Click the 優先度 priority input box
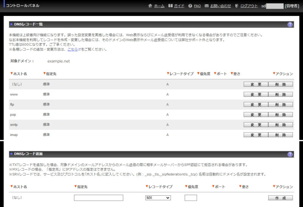Screen dimensions: 303x207 tap(191, 198)
